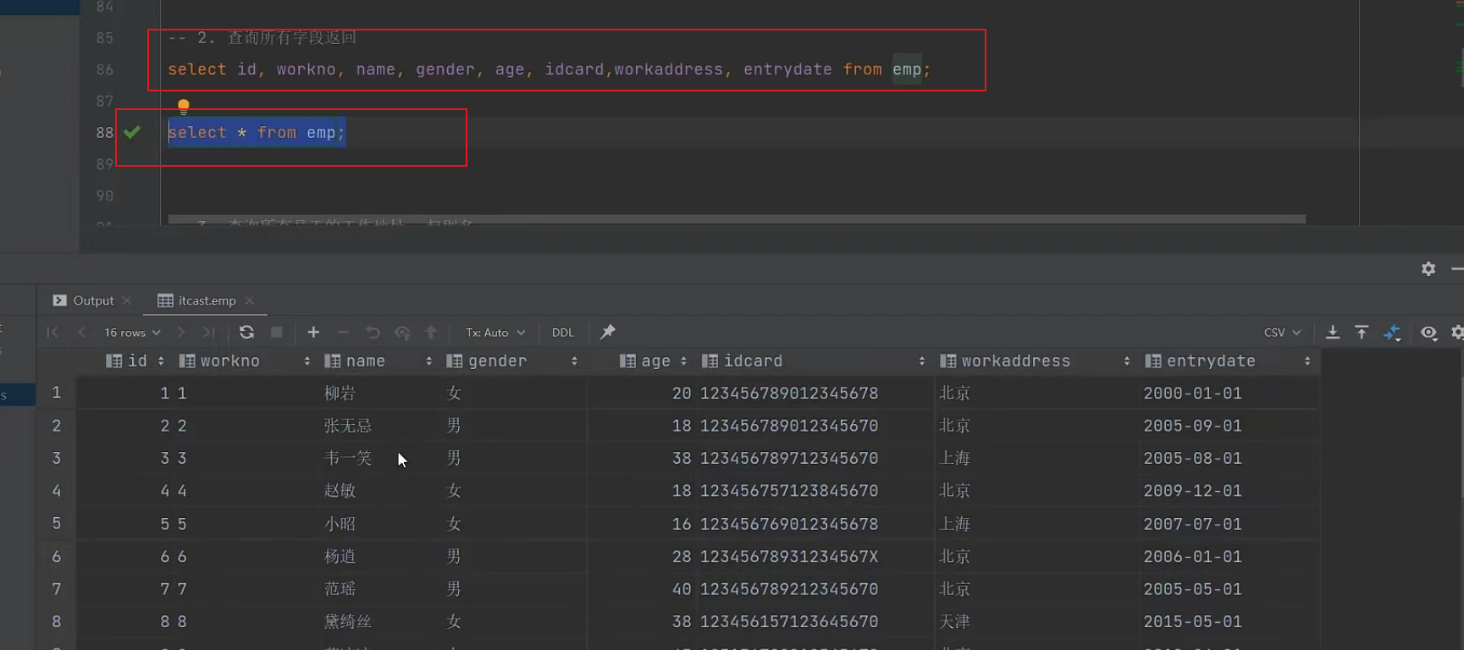Click line number 86 in the gutter
This screenshot has width=1464, height=650.
105,69
